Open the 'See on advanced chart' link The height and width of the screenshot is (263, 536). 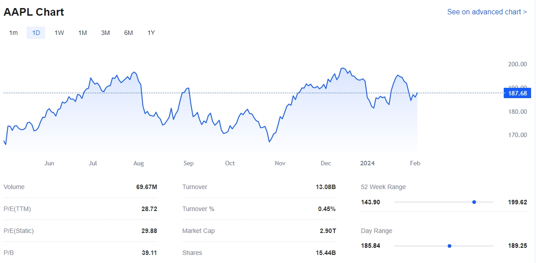[x=487, y=12]
